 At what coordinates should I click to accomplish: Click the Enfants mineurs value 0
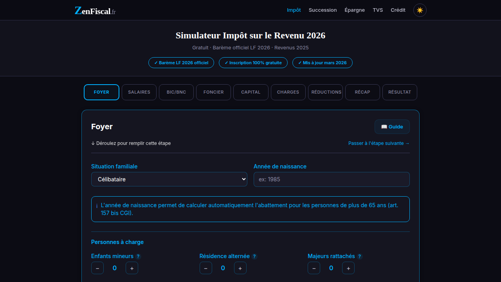[115, 268]
